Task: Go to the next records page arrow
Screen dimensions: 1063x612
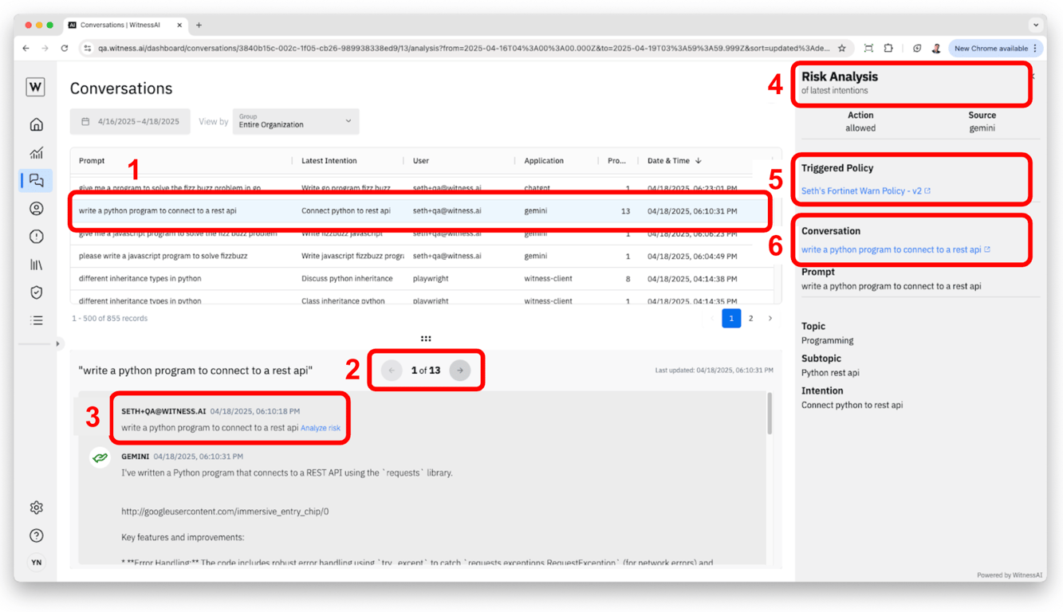Action: (x=770, y=319)
